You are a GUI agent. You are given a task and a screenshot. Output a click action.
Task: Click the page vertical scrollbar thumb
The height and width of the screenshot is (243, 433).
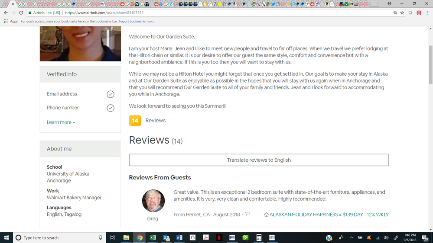coord(430,65)
